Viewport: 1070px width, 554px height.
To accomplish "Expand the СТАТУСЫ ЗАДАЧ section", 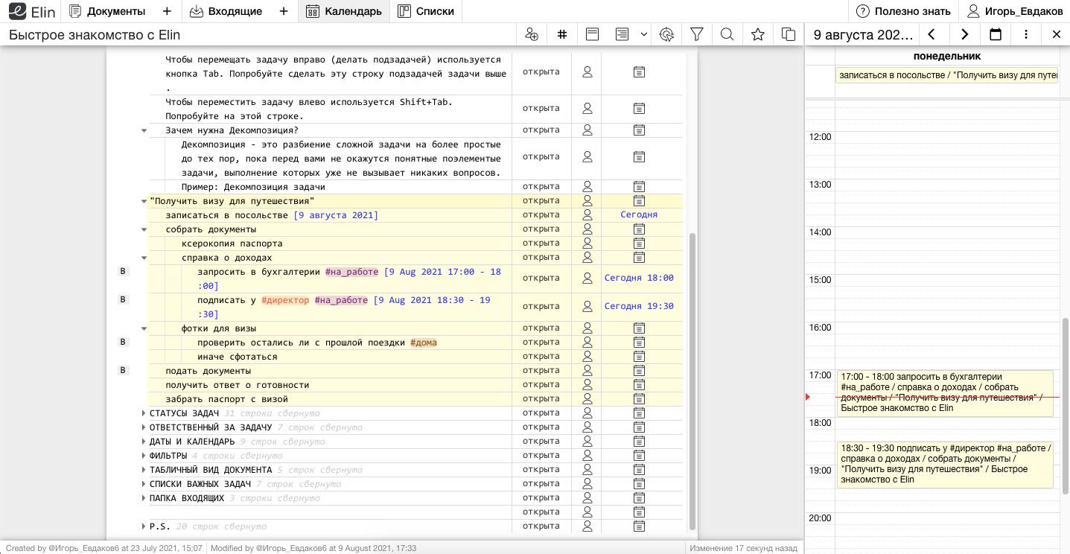I will [x=144, y=413].
